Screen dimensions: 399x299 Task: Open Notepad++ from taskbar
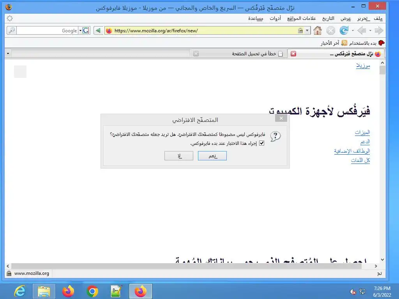point(116,291)
